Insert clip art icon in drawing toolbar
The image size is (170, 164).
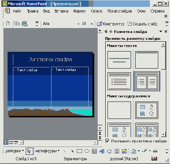pyautogui.click(x=117, y=151)
